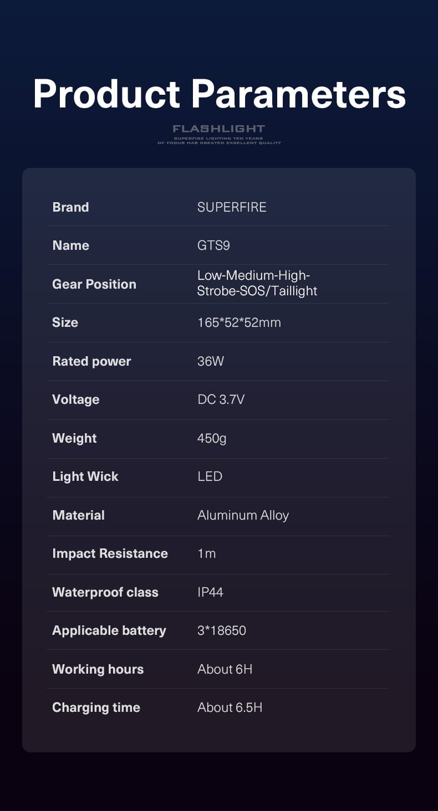Click the Gear Position label
Screen dimensions: 438x811
pos(94,284)
